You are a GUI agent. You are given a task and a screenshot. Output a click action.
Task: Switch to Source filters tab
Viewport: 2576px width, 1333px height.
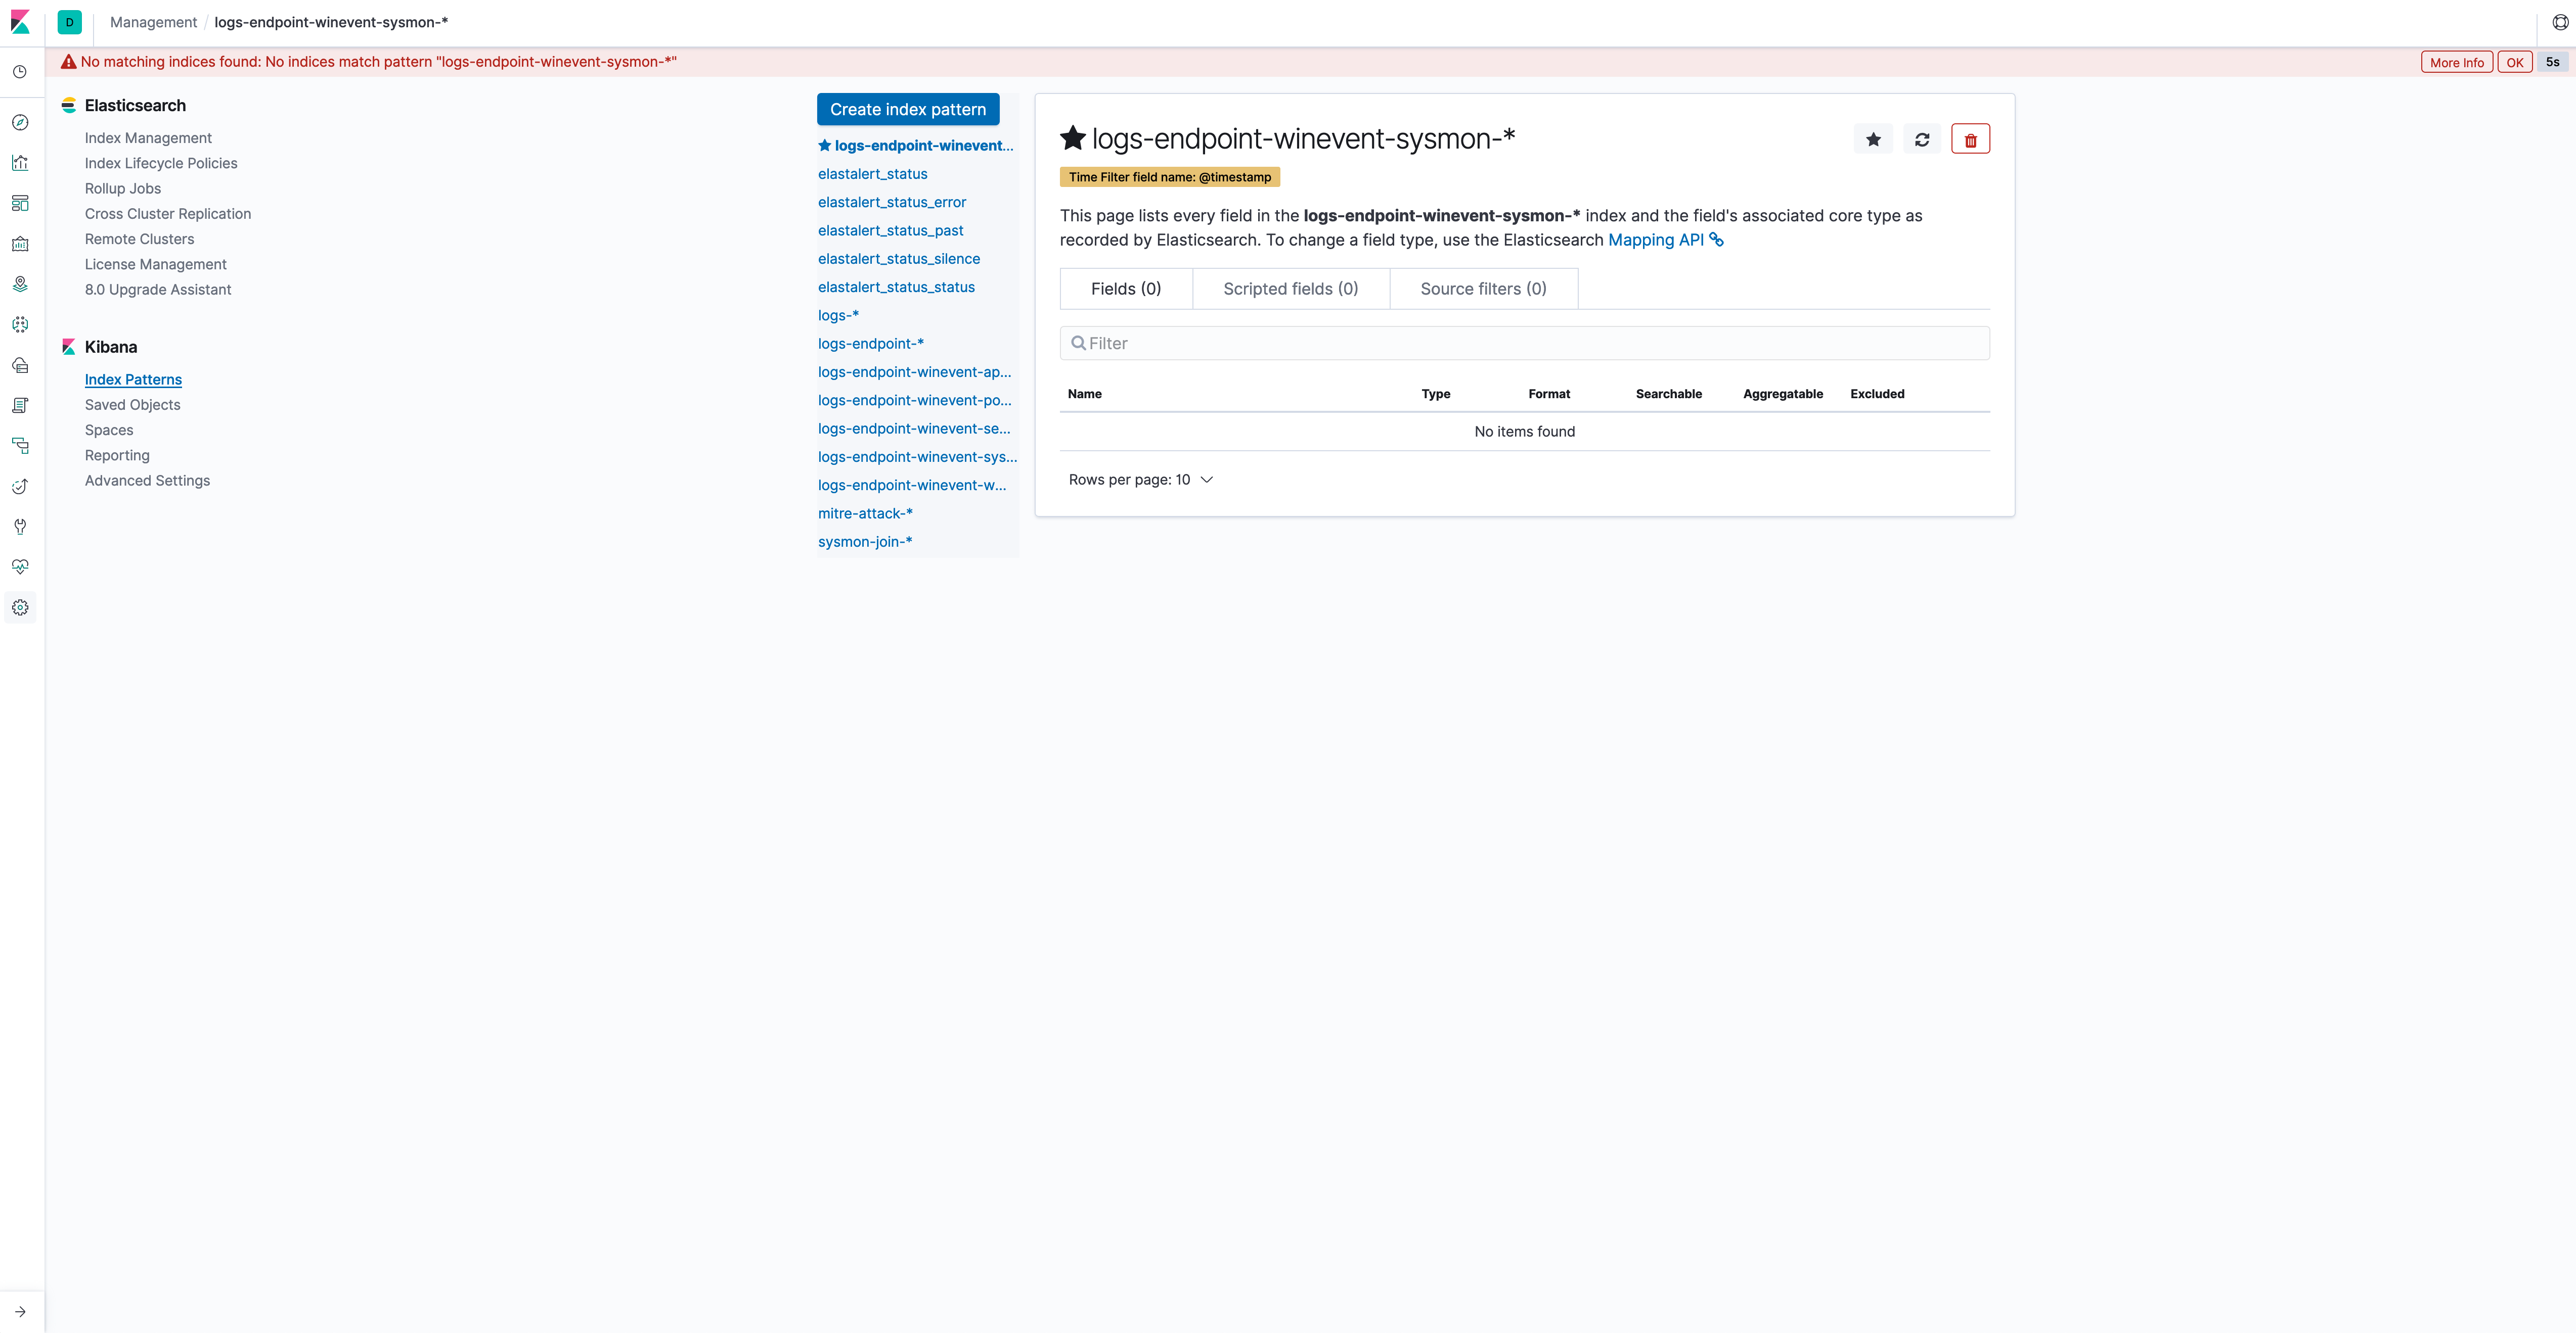[1483, 289]
